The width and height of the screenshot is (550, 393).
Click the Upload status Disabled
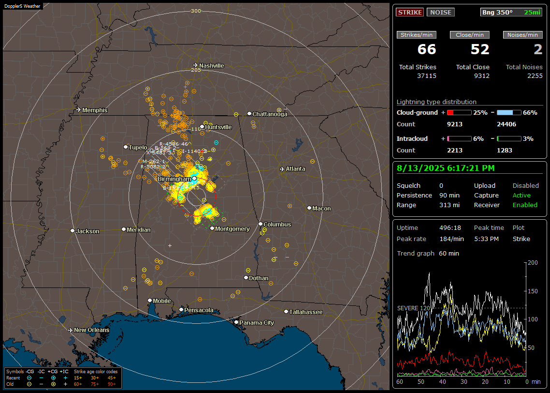point(525,186)
